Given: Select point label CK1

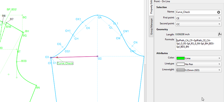Looking at the screenshot, I should click(78, 19).
